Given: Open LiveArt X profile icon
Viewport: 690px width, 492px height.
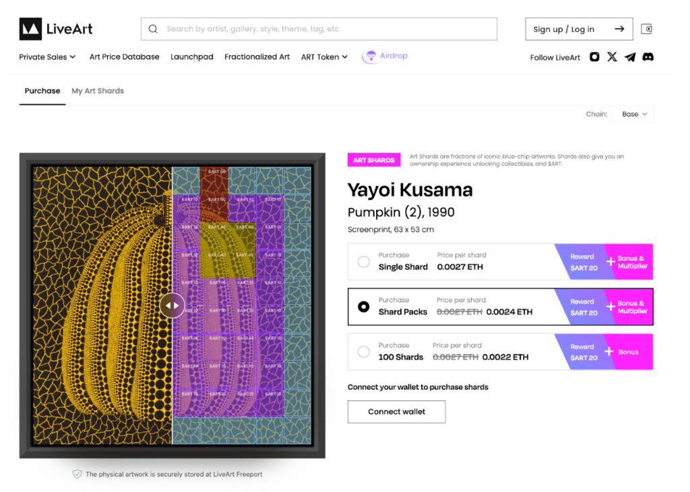Looking at the screenshot, I should click(612, 57).
